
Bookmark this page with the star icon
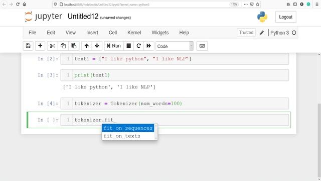[x=258, y=5]
